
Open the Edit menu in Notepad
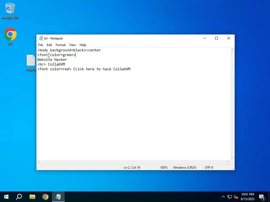(x=49, y=45)
